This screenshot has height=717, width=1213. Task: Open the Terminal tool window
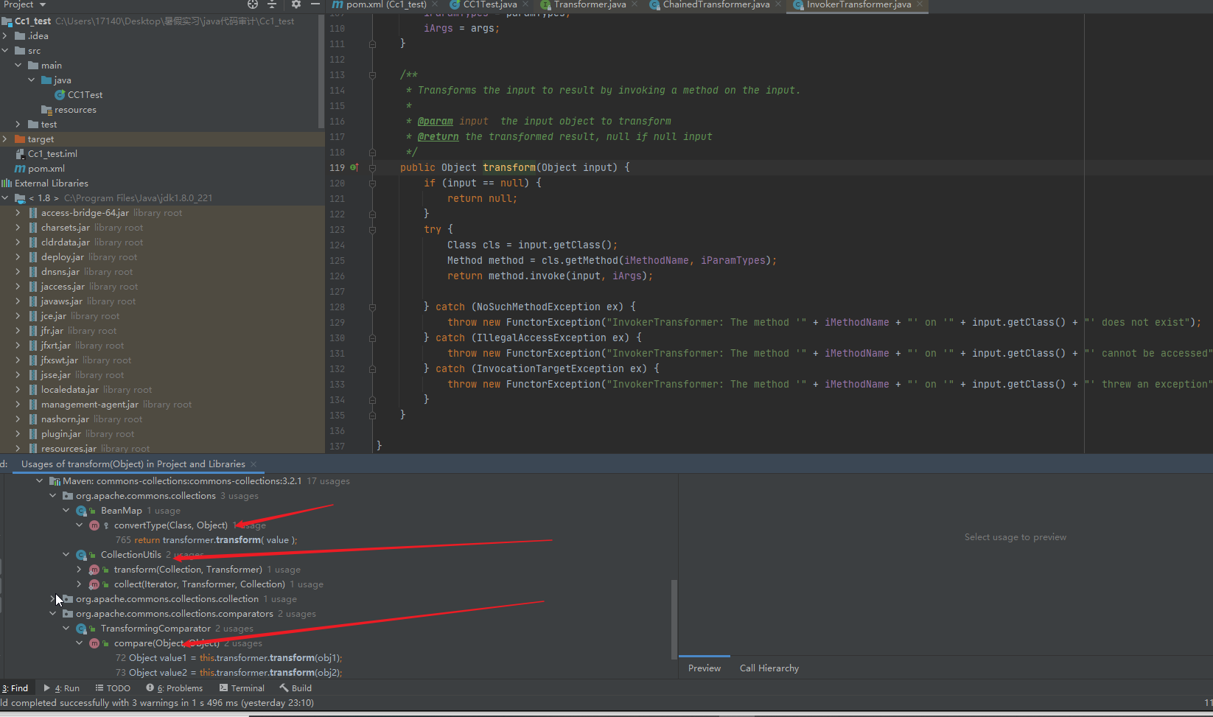click(242, 688)
